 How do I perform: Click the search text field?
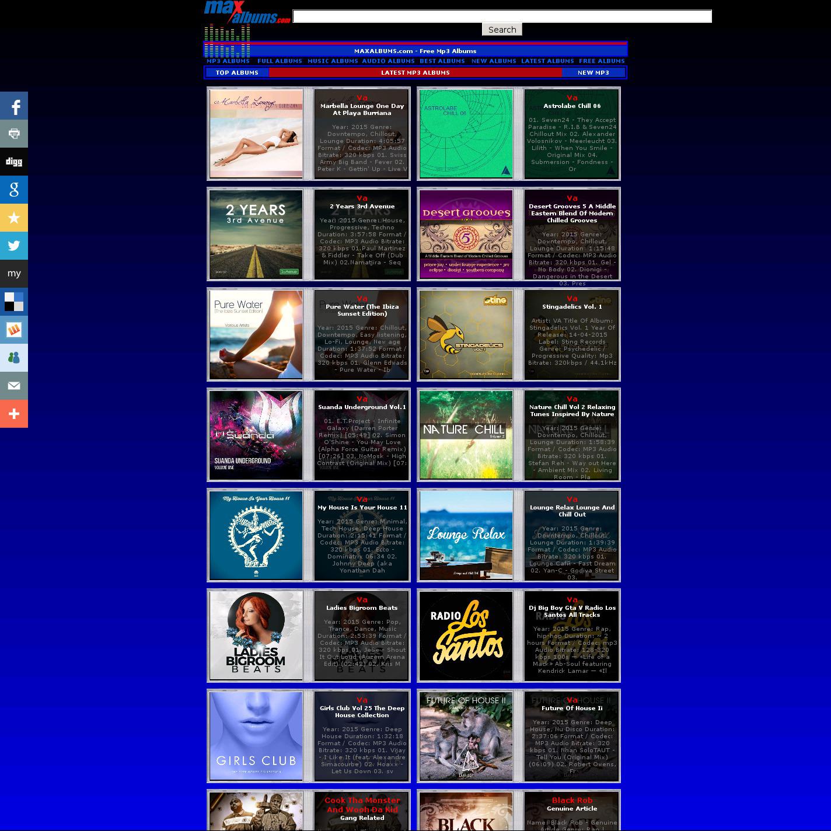click(x=502, y=16)
